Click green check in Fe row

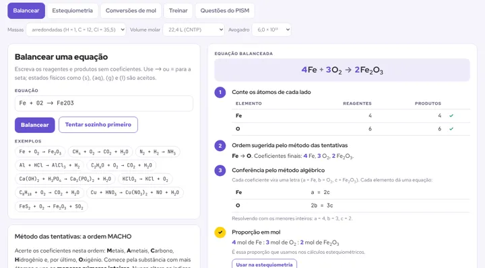point(451,116)
